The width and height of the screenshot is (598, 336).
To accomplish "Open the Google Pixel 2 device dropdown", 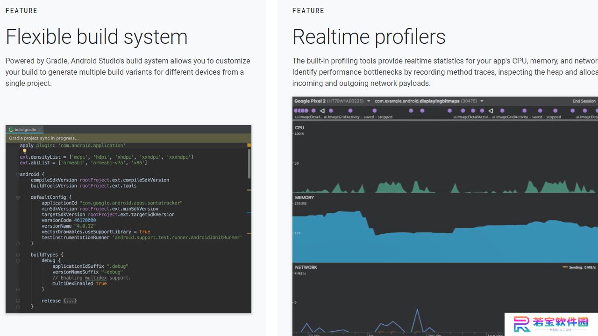I will tap(332, 101).
